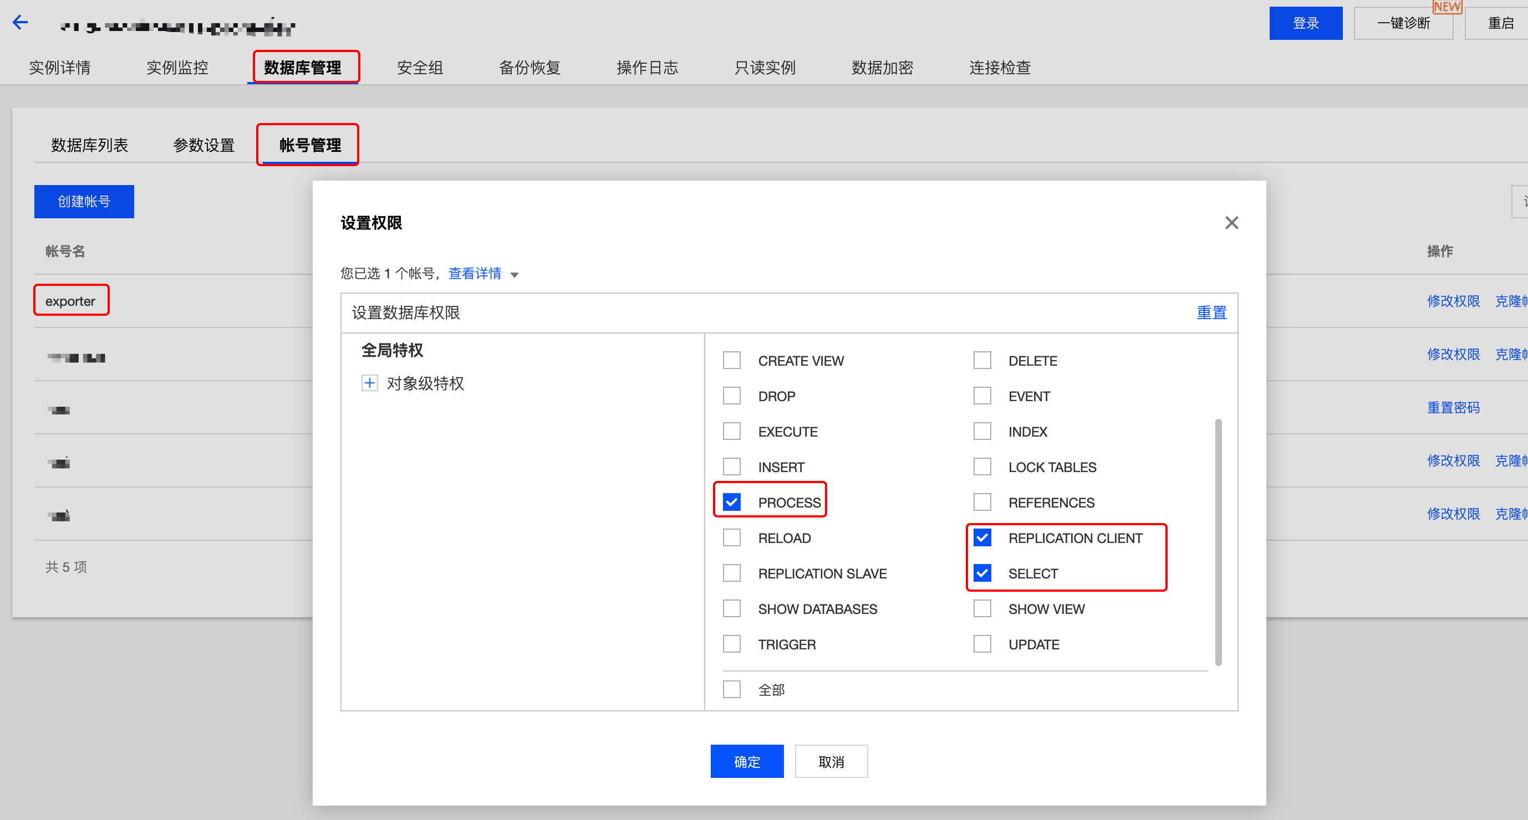Click the 一键诊断 NEW button
Screen dimensions: 1528x820
point(1403,23)
